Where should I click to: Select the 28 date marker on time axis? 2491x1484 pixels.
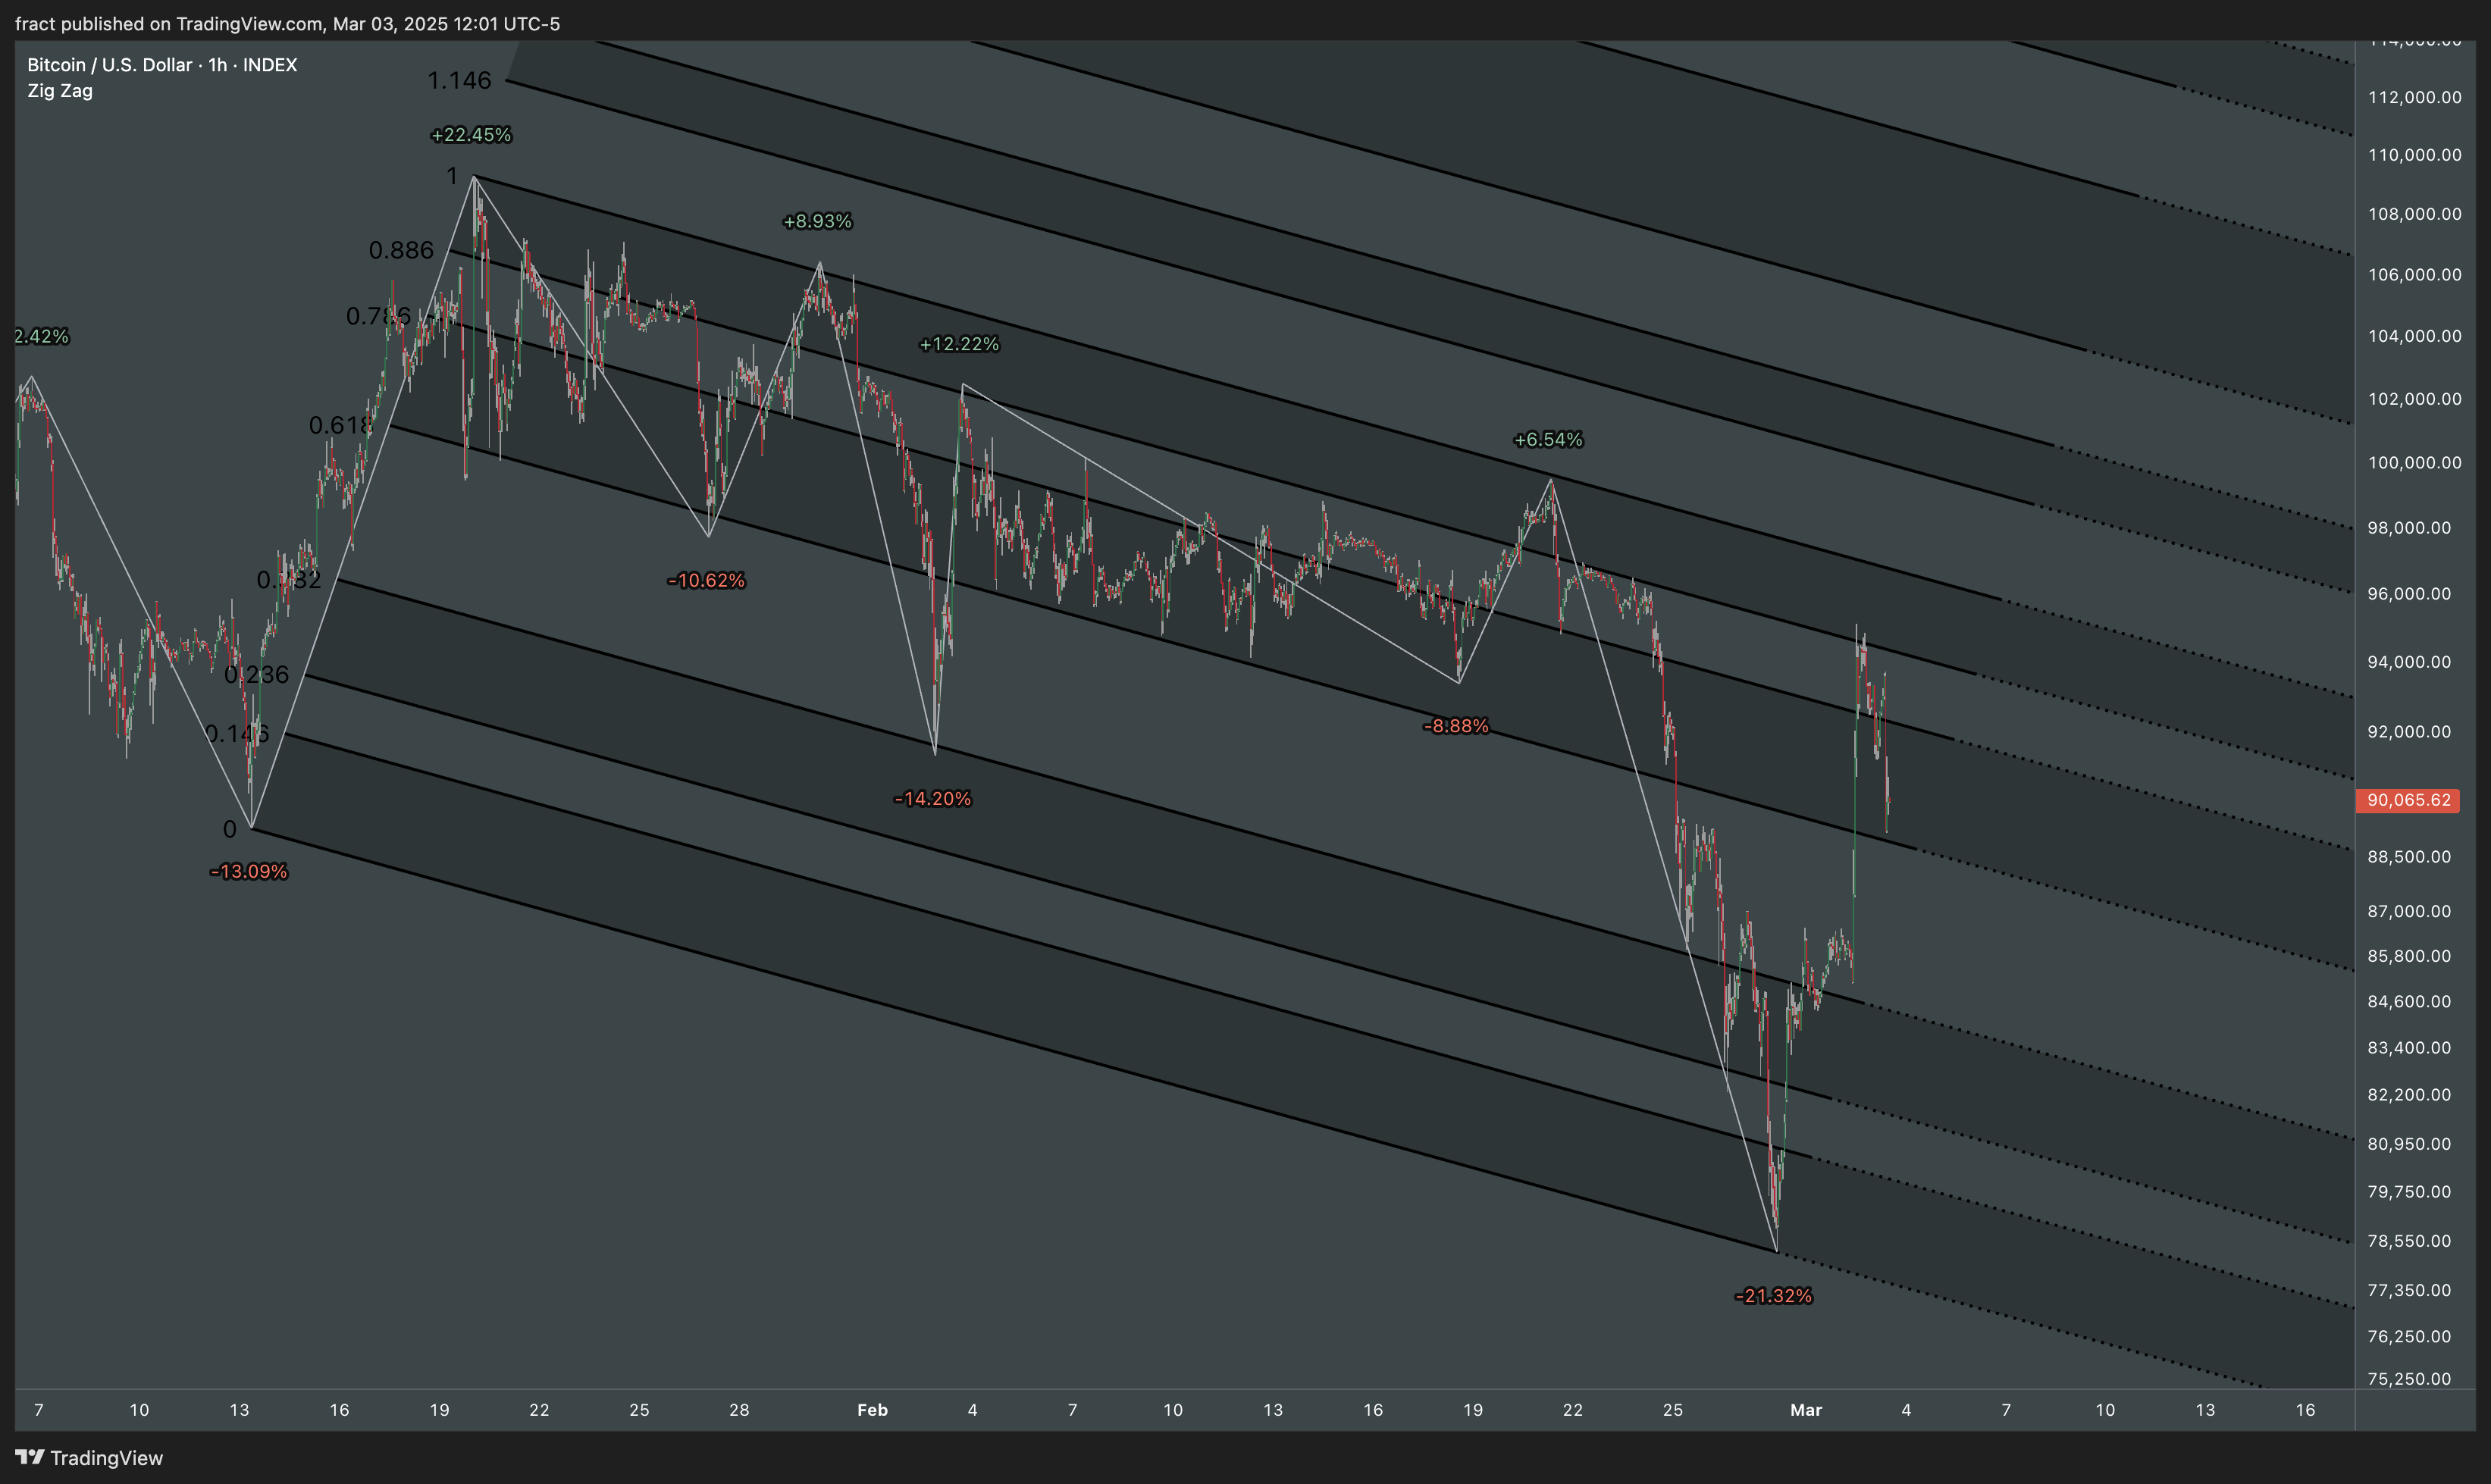(x=739, y=1410)
